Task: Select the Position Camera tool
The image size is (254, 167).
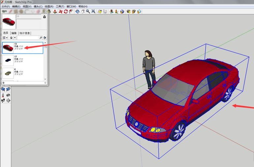Action: 3,95
